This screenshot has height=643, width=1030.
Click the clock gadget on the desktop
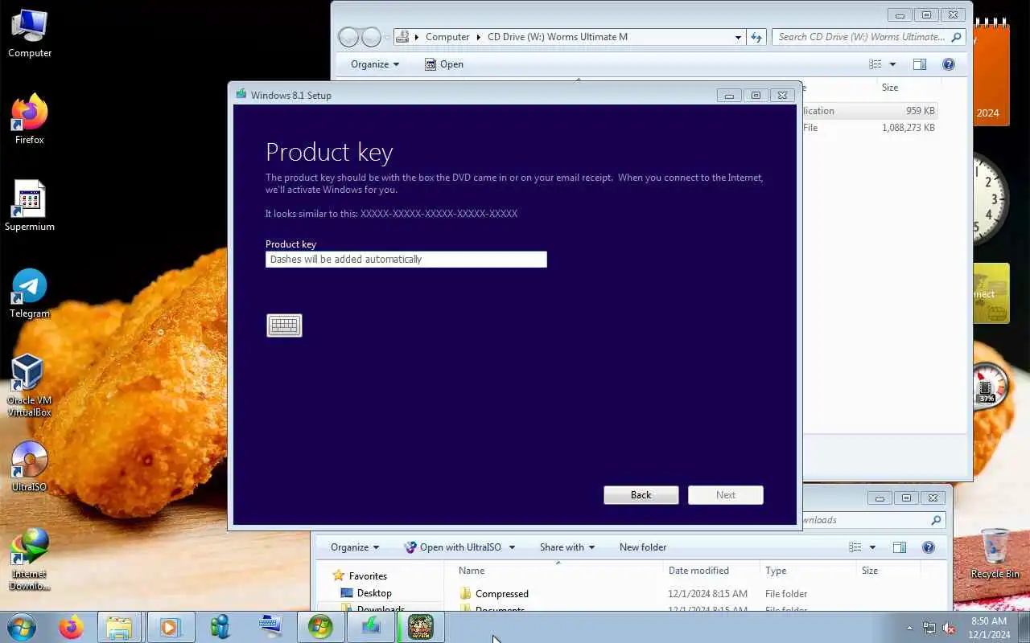[990, 199]
